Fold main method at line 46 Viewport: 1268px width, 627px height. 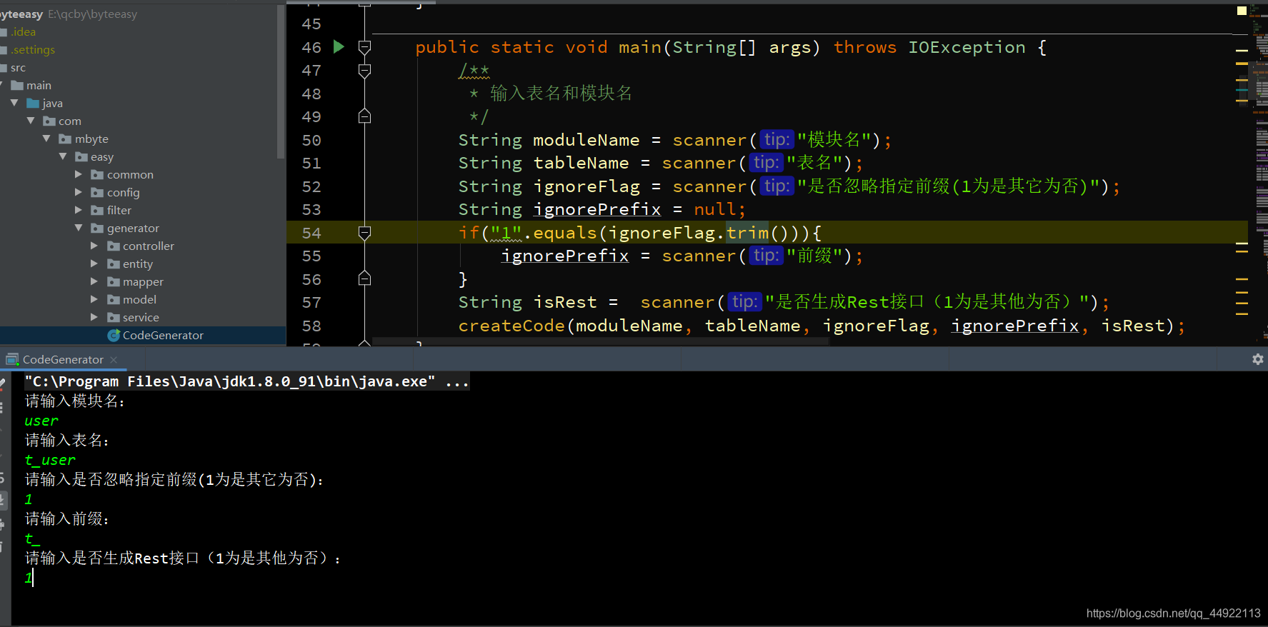[x=364, y=47]
